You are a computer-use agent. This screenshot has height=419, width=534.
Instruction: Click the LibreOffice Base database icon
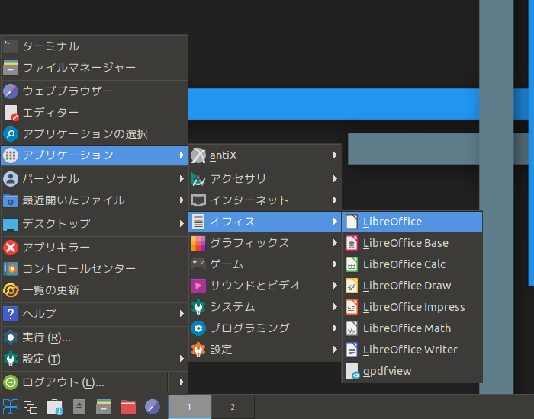pos(352,243)
